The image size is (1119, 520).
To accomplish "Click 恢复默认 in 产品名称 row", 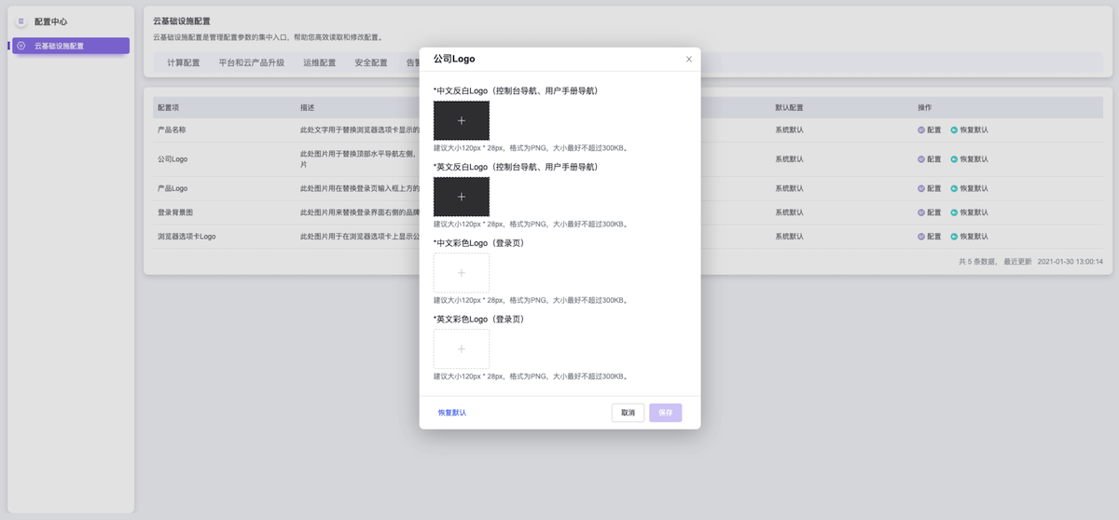I will point(974,130).
